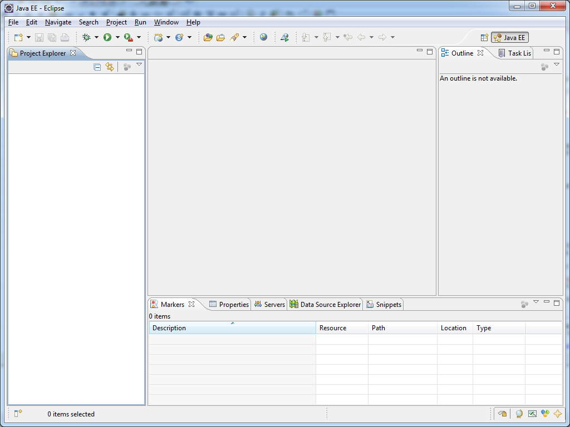Image resolution: width=570 pixels, height=427 pixels.
Task: Switch to the Task List tab
Action: pyautogui.click(x=515, y=53)
